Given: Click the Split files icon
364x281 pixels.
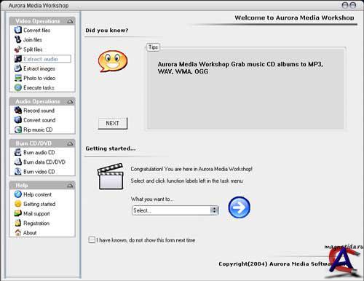Looking at the screenshot, I should (x=18, y=50).
